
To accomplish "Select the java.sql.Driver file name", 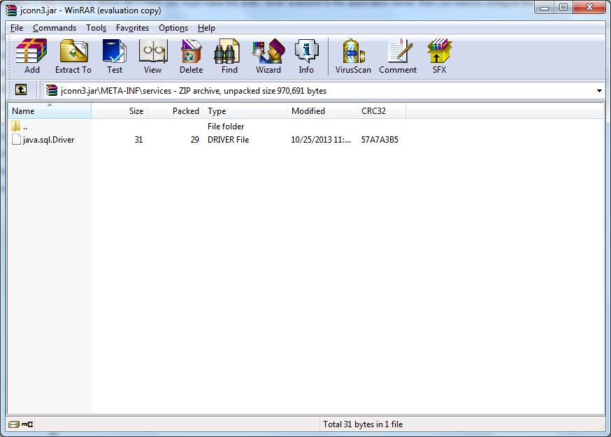I will pyautogui.click(x=49, y=140).
